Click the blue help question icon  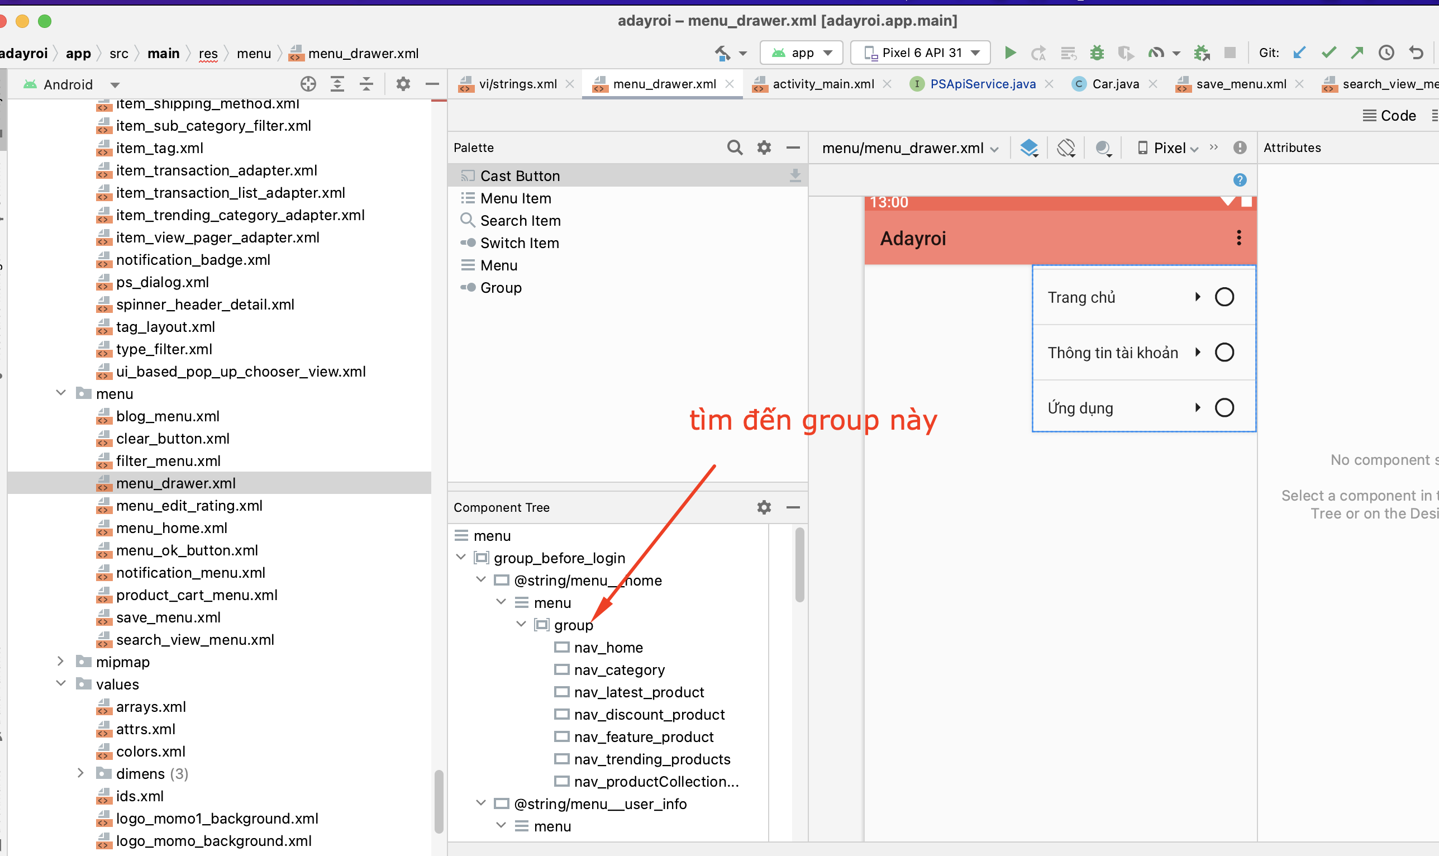[1240, 180]
